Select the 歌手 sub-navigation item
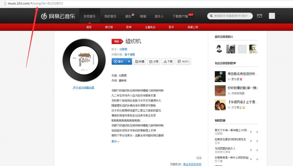Screen dimensions: 293x166 (x=171, y=27)
